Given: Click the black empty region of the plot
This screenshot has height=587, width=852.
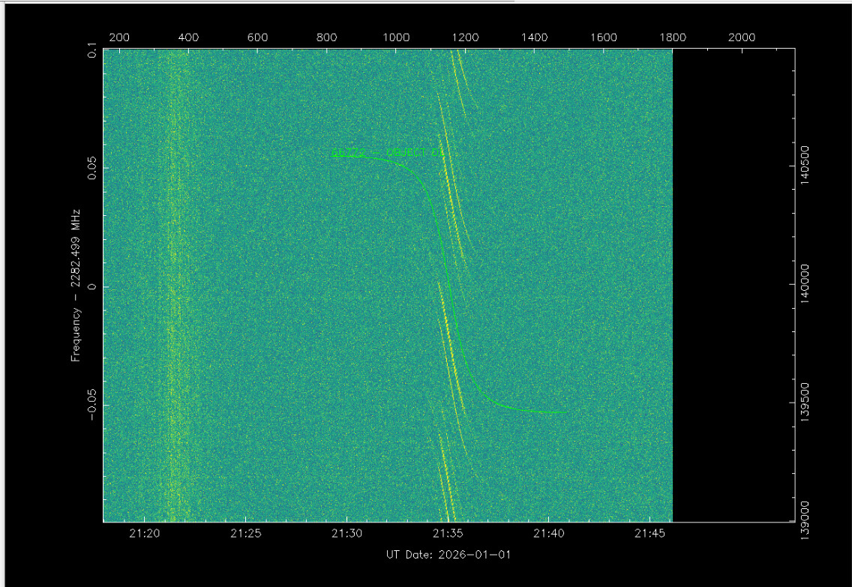Looking at the screenshot, I should tap(733, 285).
